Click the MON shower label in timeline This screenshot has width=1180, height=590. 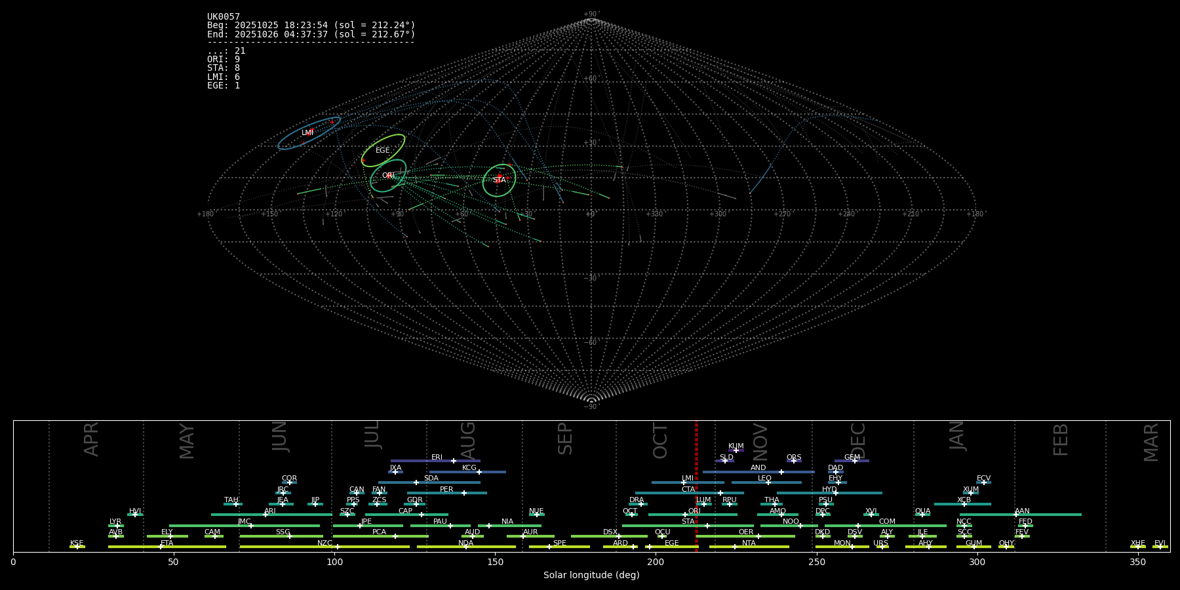click(x=842, y=543)
